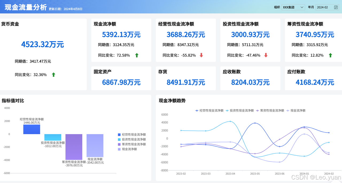342x183 pixels.
Task: Click green up arrow in 现金流净额 card
Action: [137, 55]
